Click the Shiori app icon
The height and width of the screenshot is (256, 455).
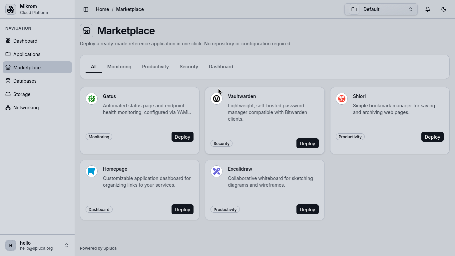(342, 99)
